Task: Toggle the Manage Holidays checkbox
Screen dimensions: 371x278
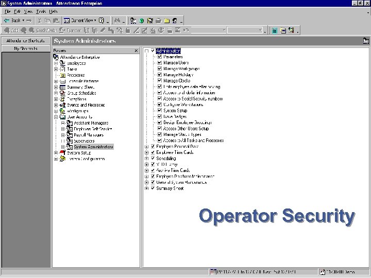Action: 160,75
